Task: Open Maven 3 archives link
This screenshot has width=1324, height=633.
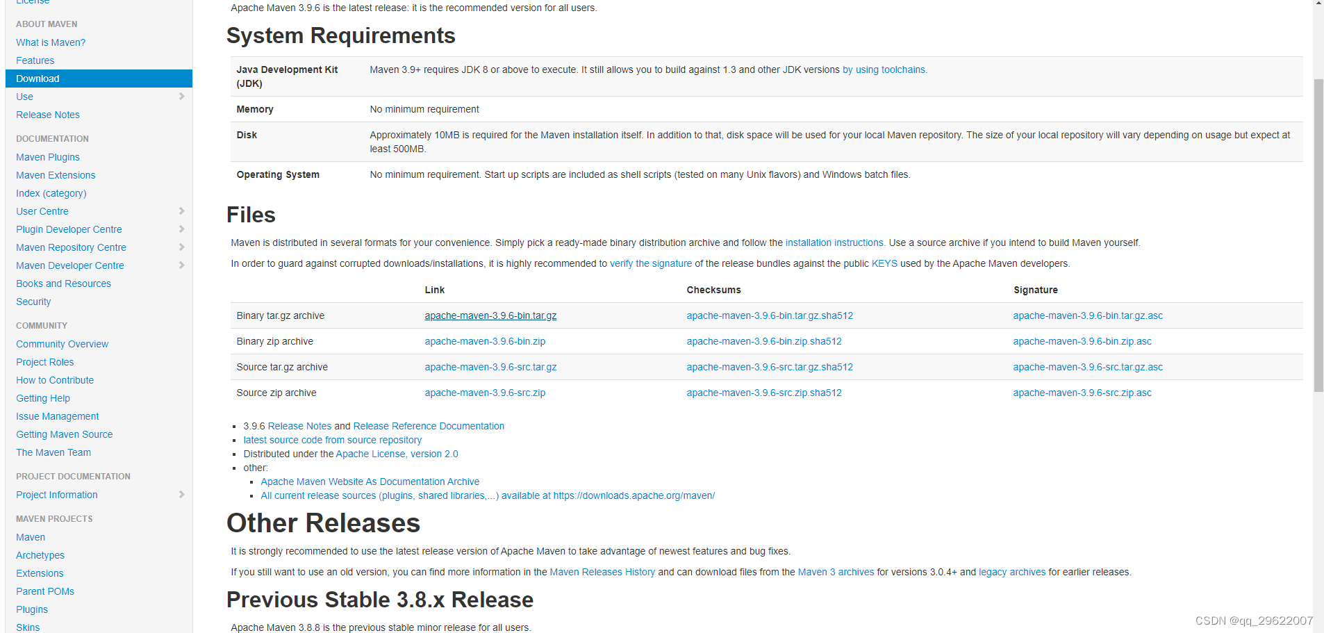Action: [x=836, y=572]
